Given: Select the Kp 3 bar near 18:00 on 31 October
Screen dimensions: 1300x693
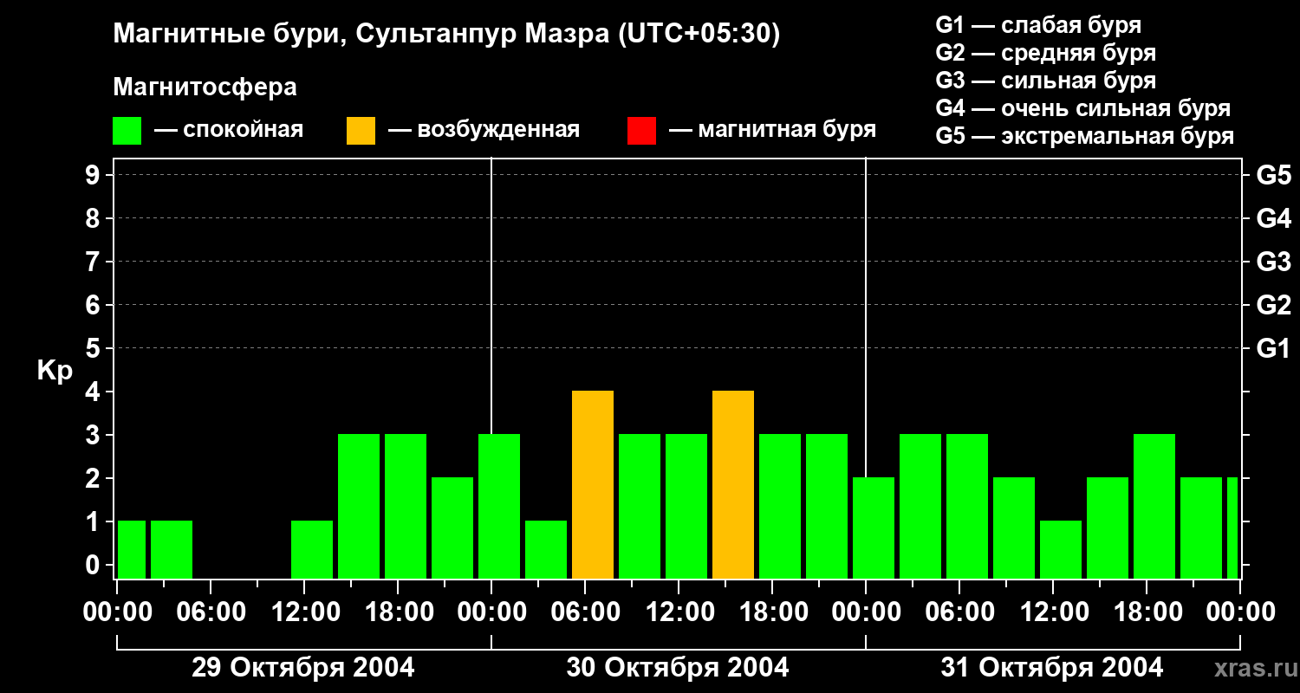Looking at the screenshot, I should click(1154, 507).
